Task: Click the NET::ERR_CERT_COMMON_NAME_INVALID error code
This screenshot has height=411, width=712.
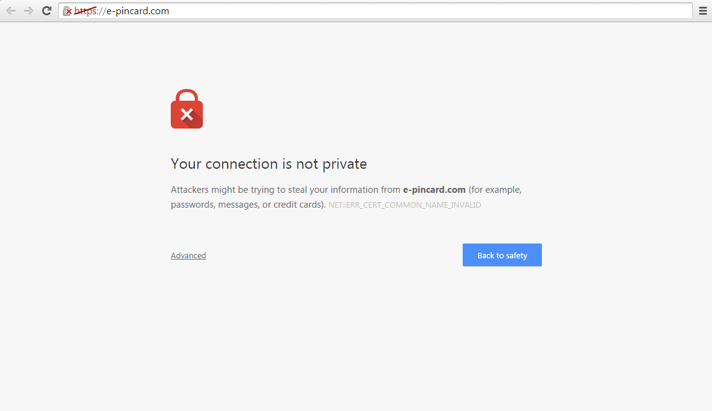Action: click(405, 205)
